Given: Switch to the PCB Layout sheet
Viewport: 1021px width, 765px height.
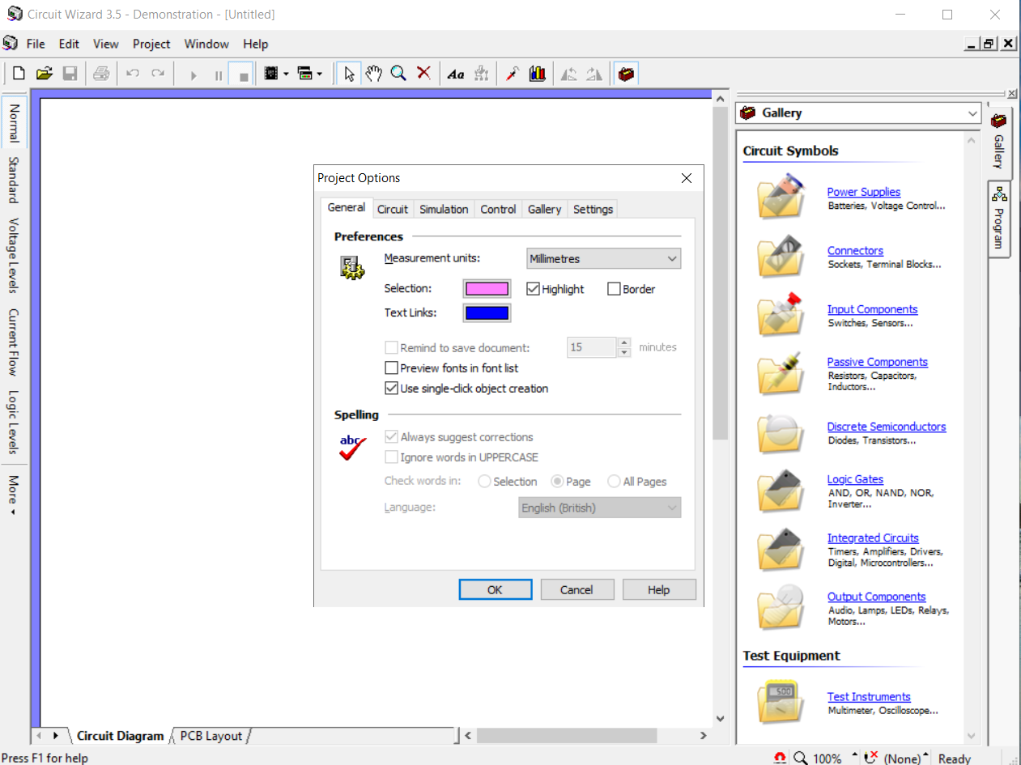Looking at the screenshot, I should click(211, 736).
